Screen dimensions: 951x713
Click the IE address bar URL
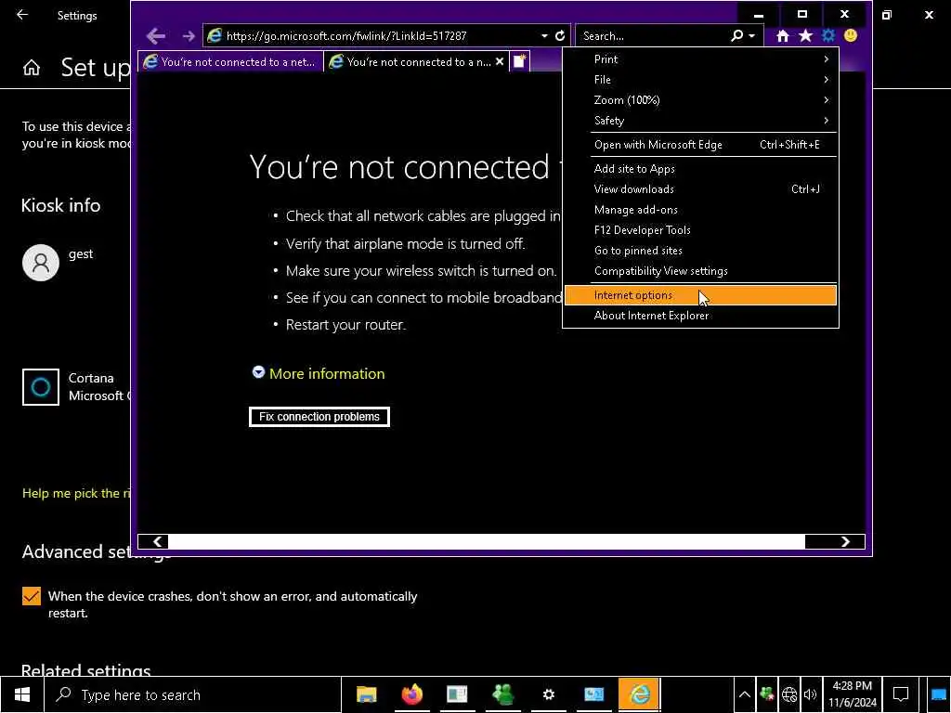(x=346, y=36)
